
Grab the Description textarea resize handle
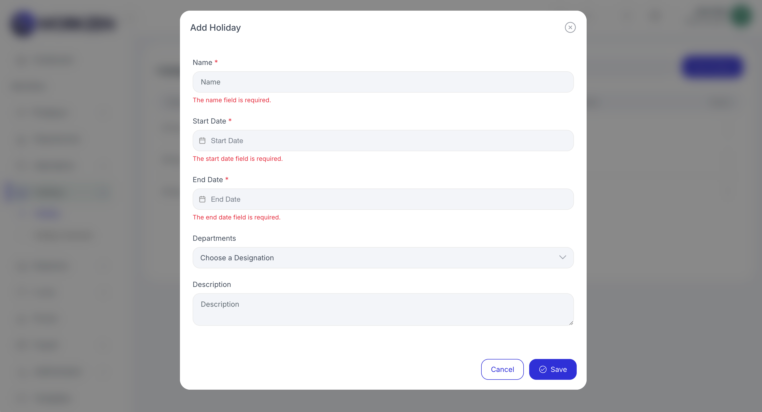pyautogui.click(x=571, y=323)
